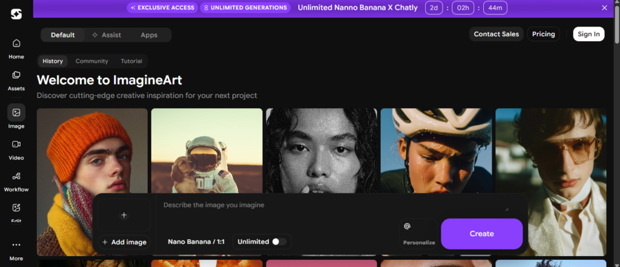Click the Unlimited Nanno Banana X Chatly text
This screenshot has width=620, height=267.
357,7
